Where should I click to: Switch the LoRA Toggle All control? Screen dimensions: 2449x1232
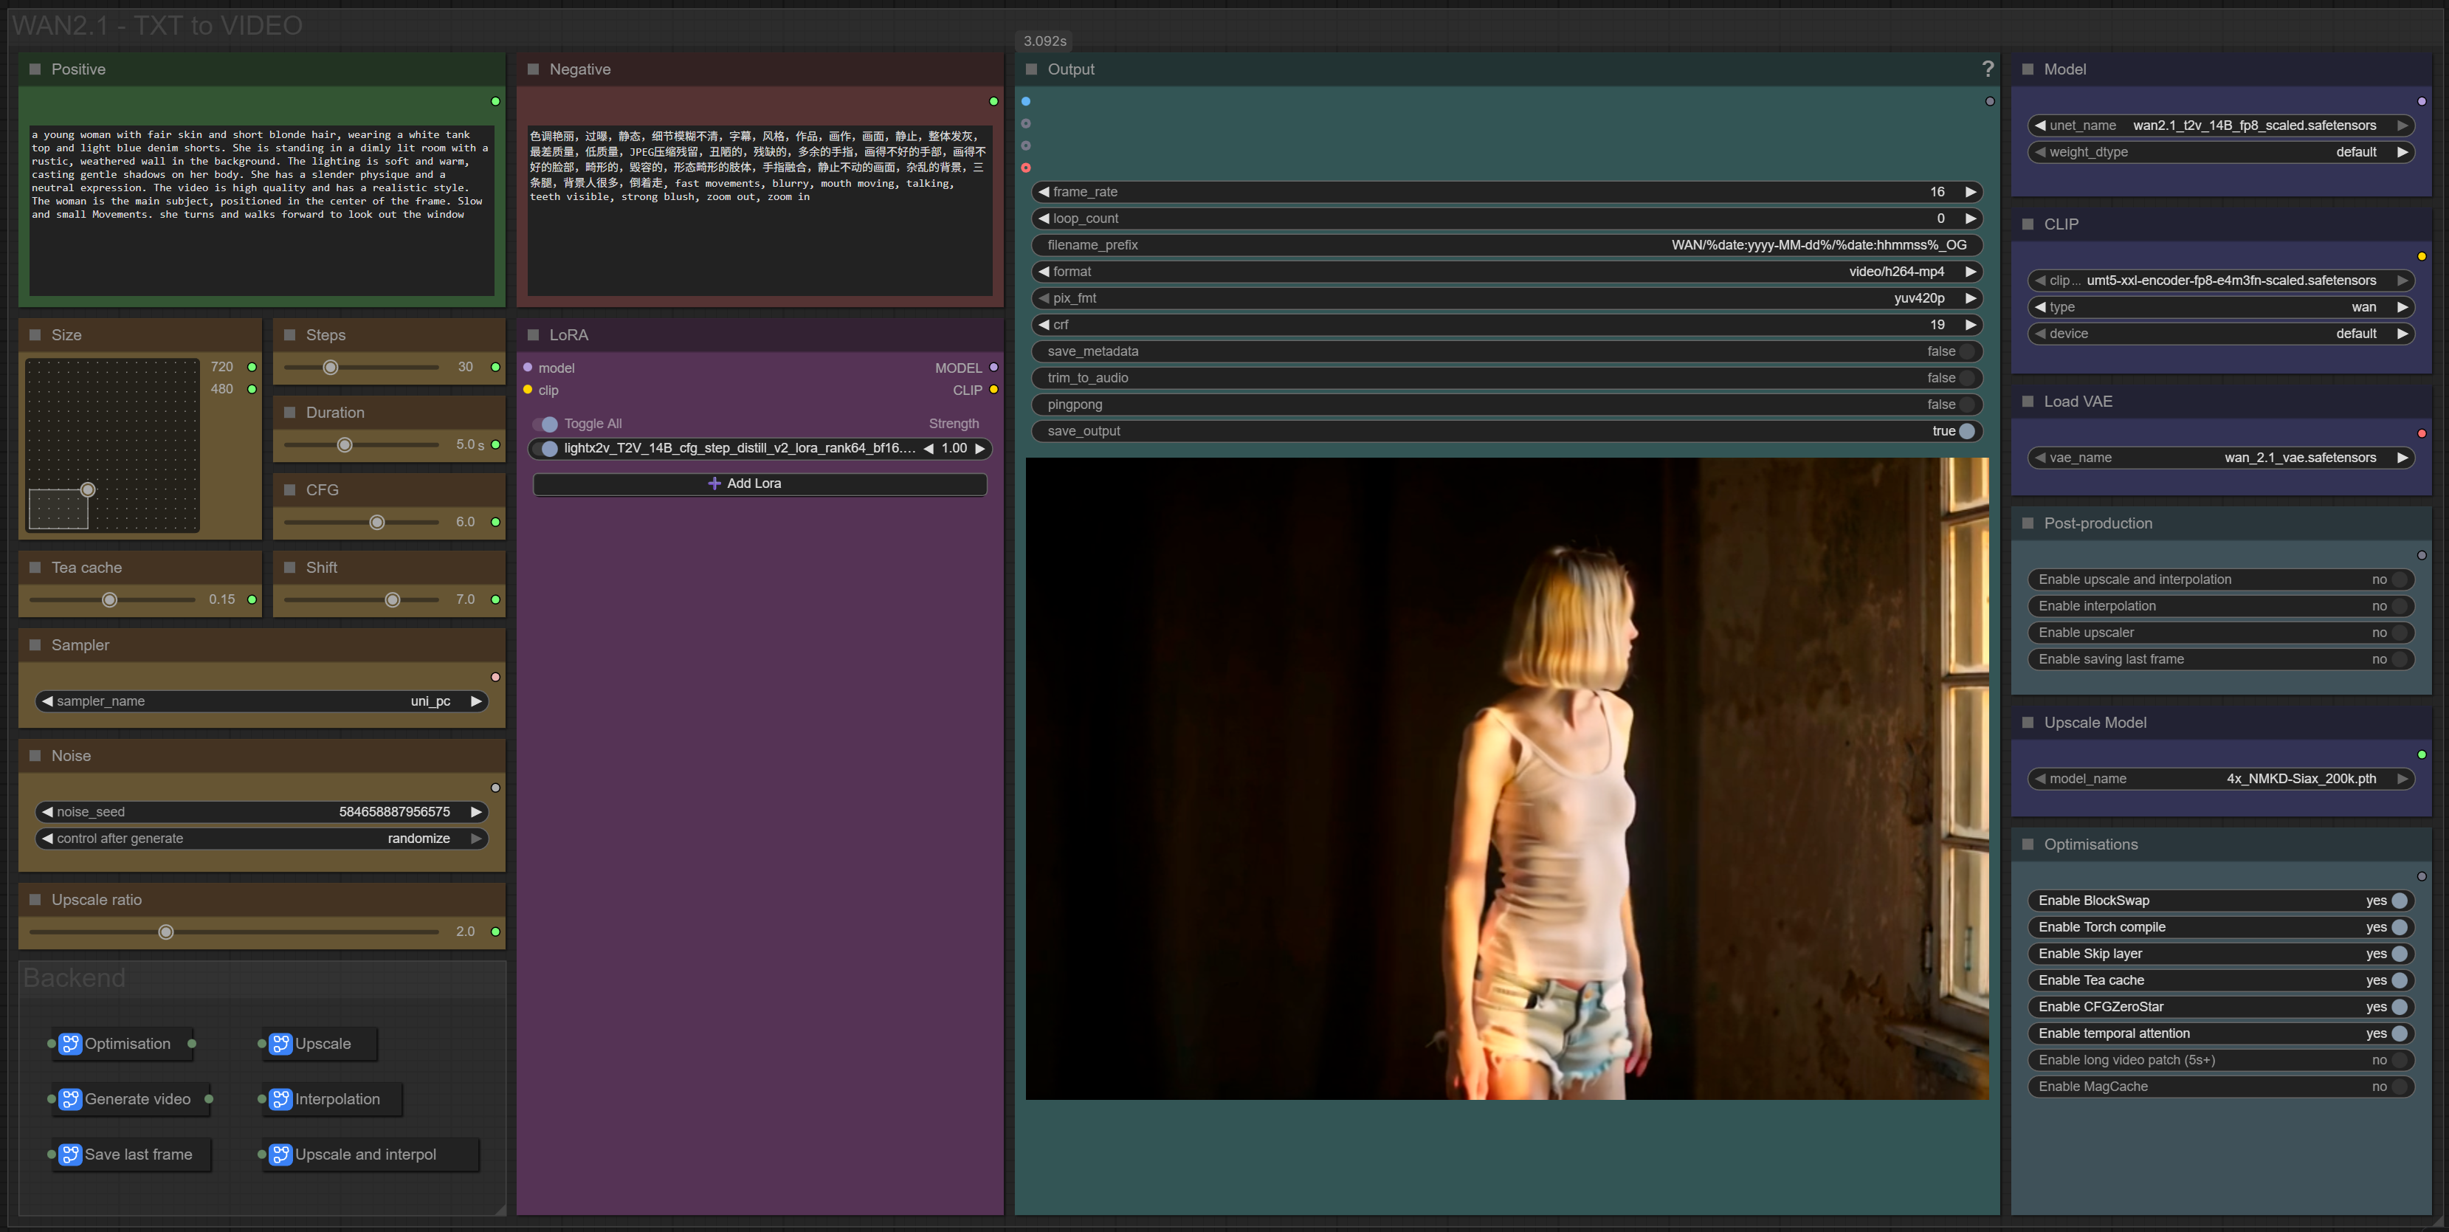pyautogui.click(x=545, y=424)
